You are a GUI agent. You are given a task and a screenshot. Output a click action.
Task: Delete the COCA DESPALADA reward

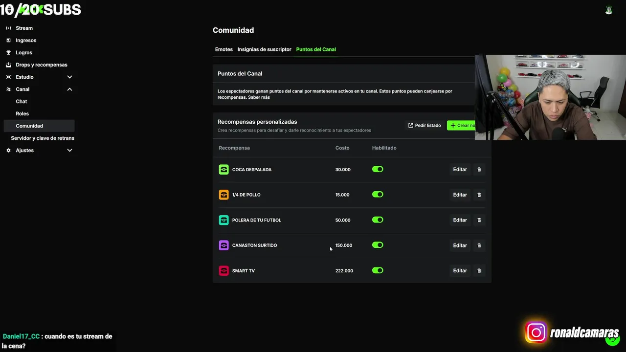pos(479,170)
